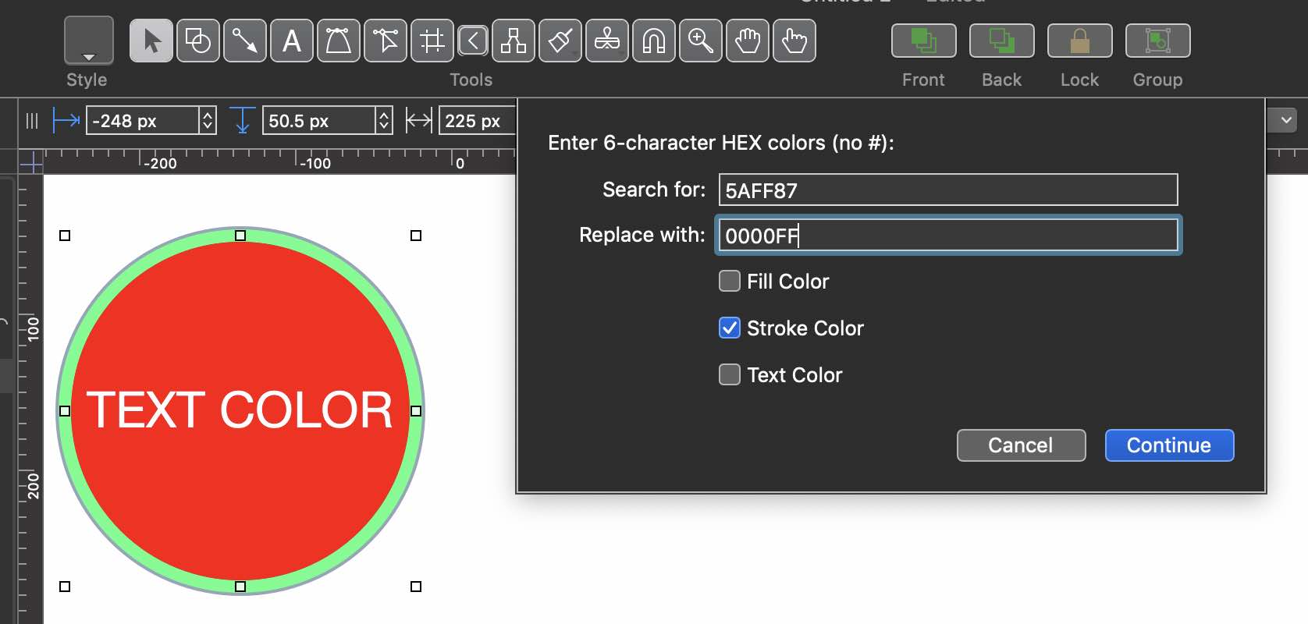Image resolution: width=1308 pixels, height=624 pixels.
Task: Enable the Text Color checkbox
Action: coord(730,374)
